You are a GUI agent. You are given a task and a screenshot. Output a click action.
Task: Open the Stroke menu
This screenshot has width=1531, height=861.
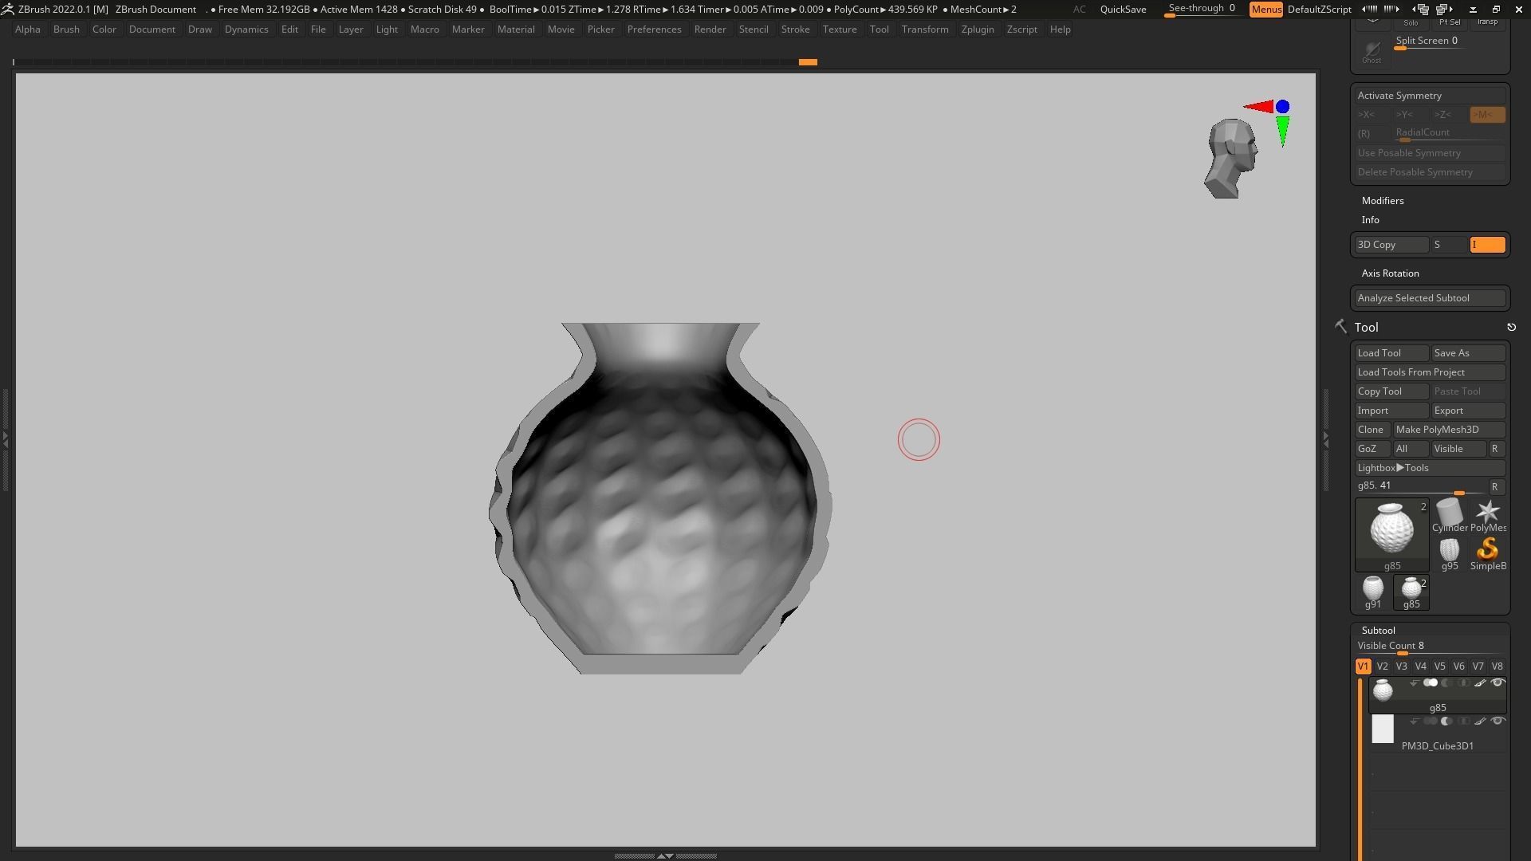pos(795,29)
